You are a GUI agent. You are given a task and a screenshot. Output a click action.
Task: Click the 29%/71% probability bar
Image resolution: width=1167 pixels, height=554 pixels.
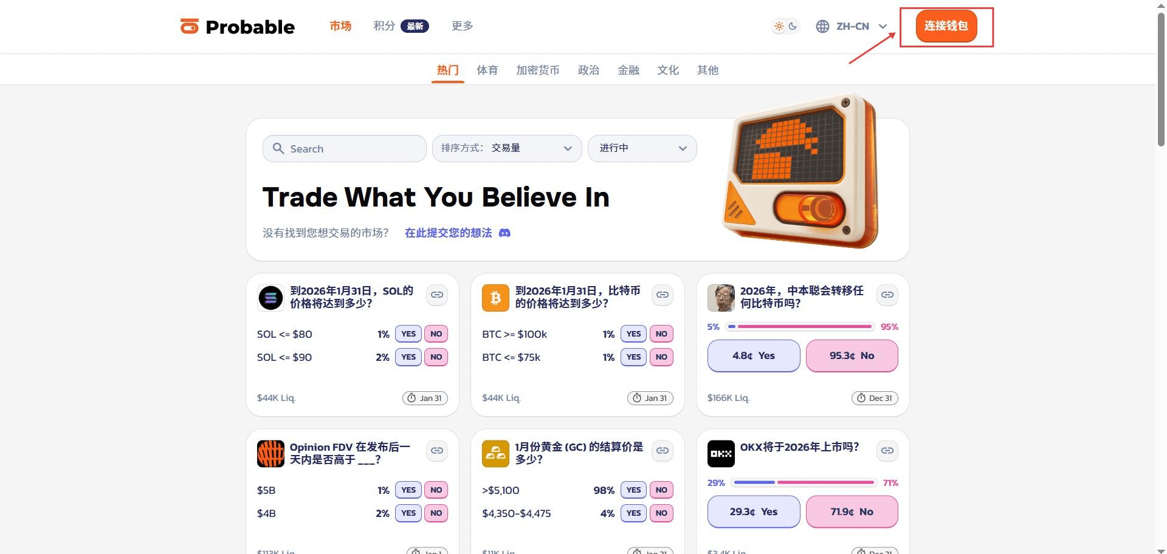click(804, 482)
